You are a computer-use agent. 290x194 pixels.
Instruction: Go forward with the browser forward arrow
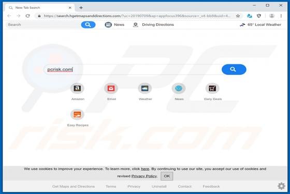coord(18,16)
